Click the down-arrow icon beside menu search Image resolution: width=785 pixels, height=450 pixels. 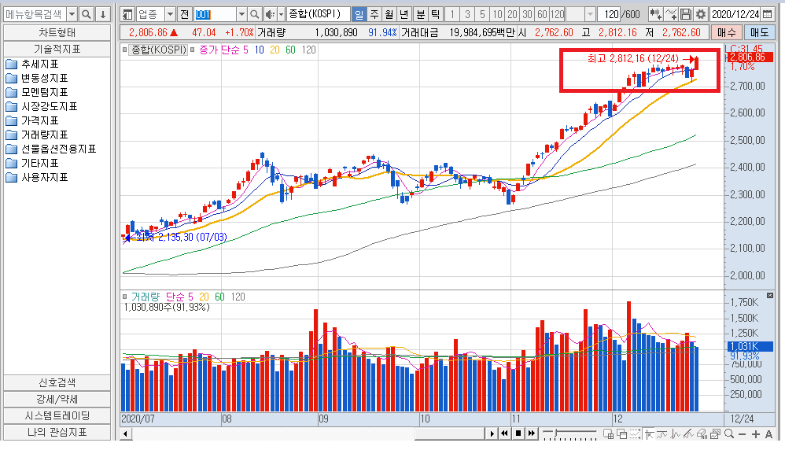pos(102,14)
